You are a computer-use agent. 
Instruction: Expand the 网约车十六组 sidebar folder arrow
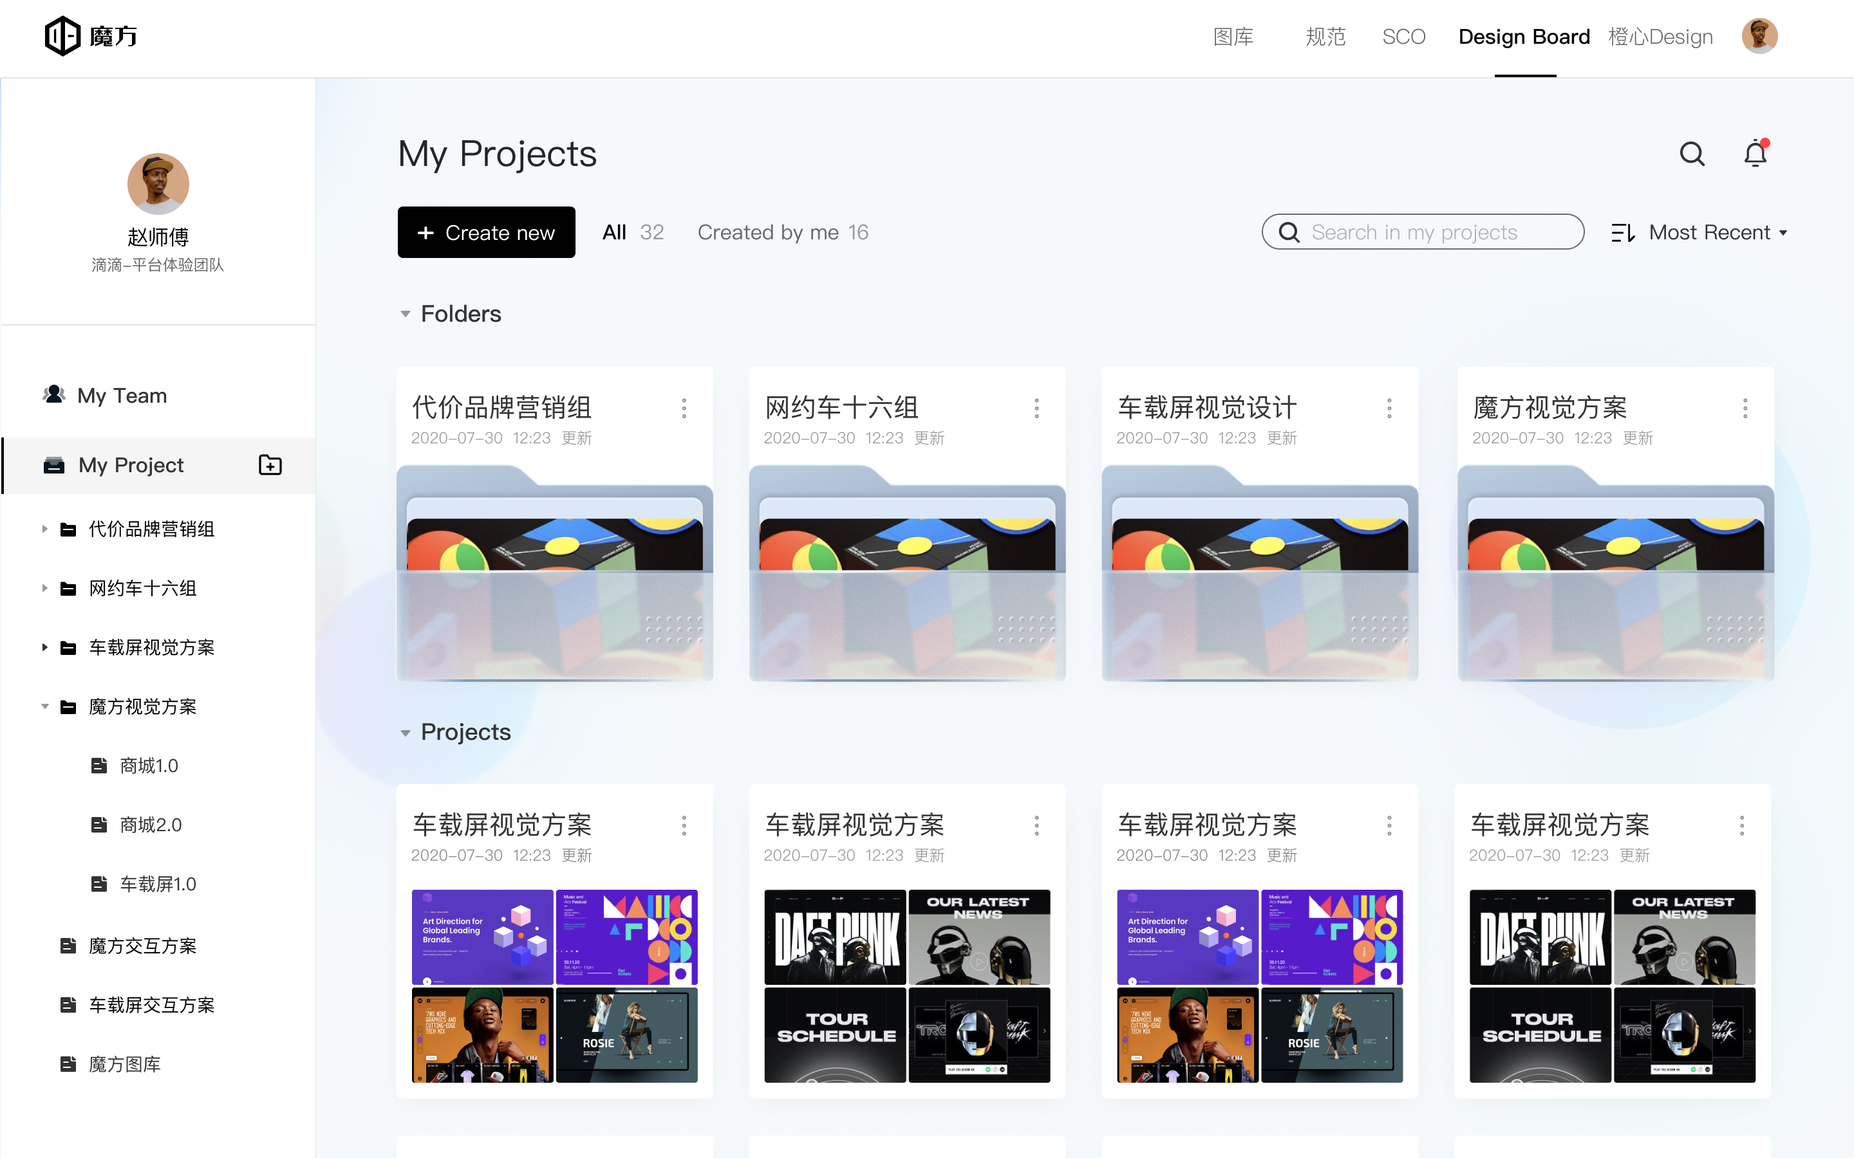coord(44,588)
